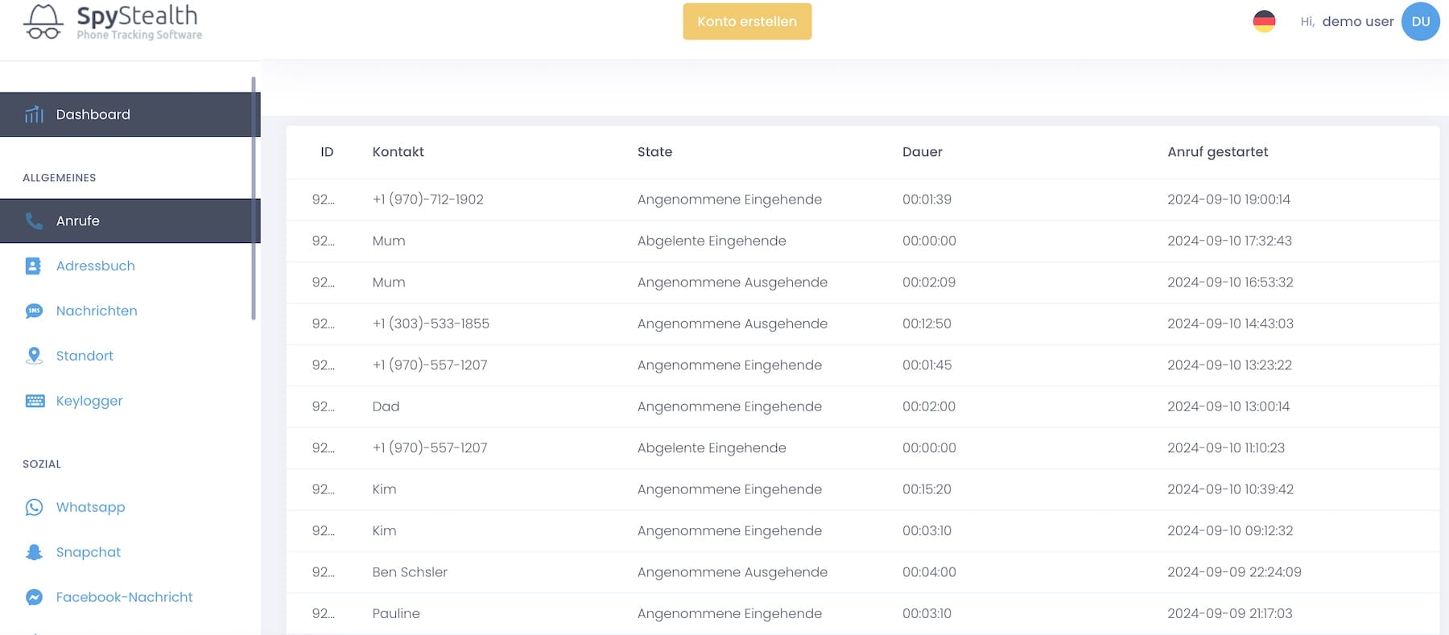Image resolution: width=1449 pixels, height=635 pixels.
Task: Go to Nachrichten section
Action: pyautogui.click(x=97, y=311)
